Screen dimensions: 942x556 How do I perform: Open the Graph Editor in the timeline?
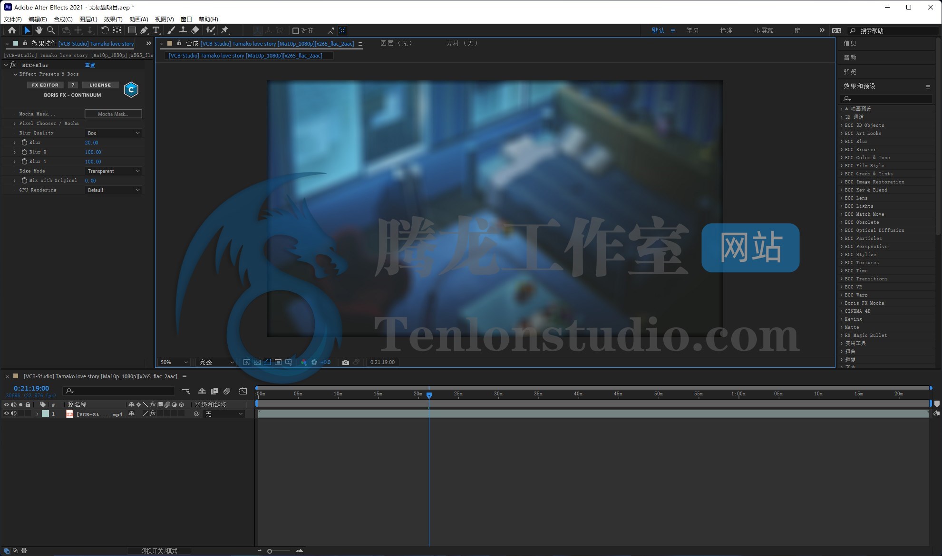(243, 391)
